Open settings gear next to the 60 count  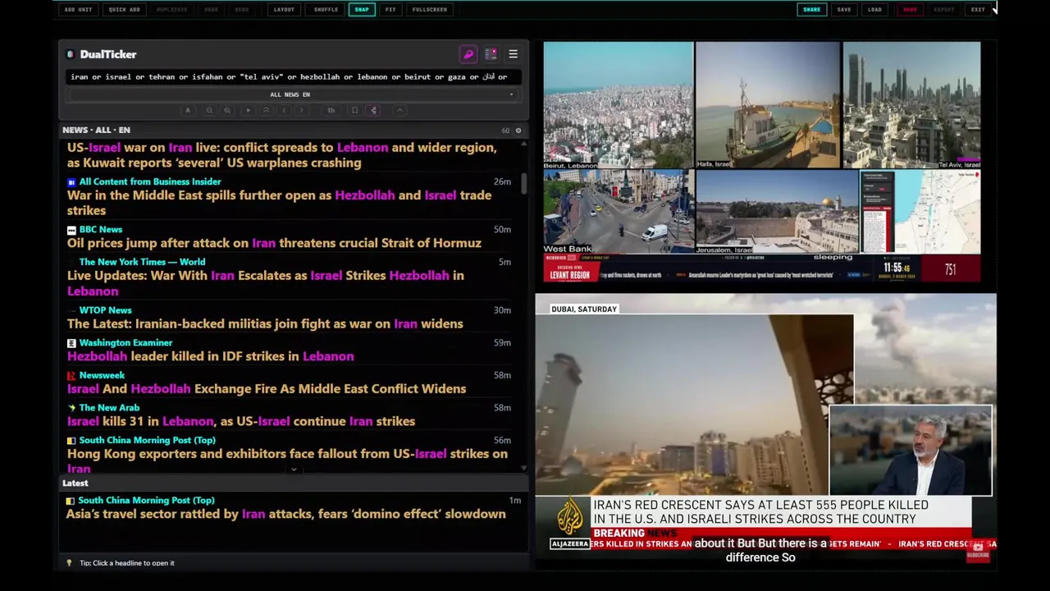click(x=518, y=131)
